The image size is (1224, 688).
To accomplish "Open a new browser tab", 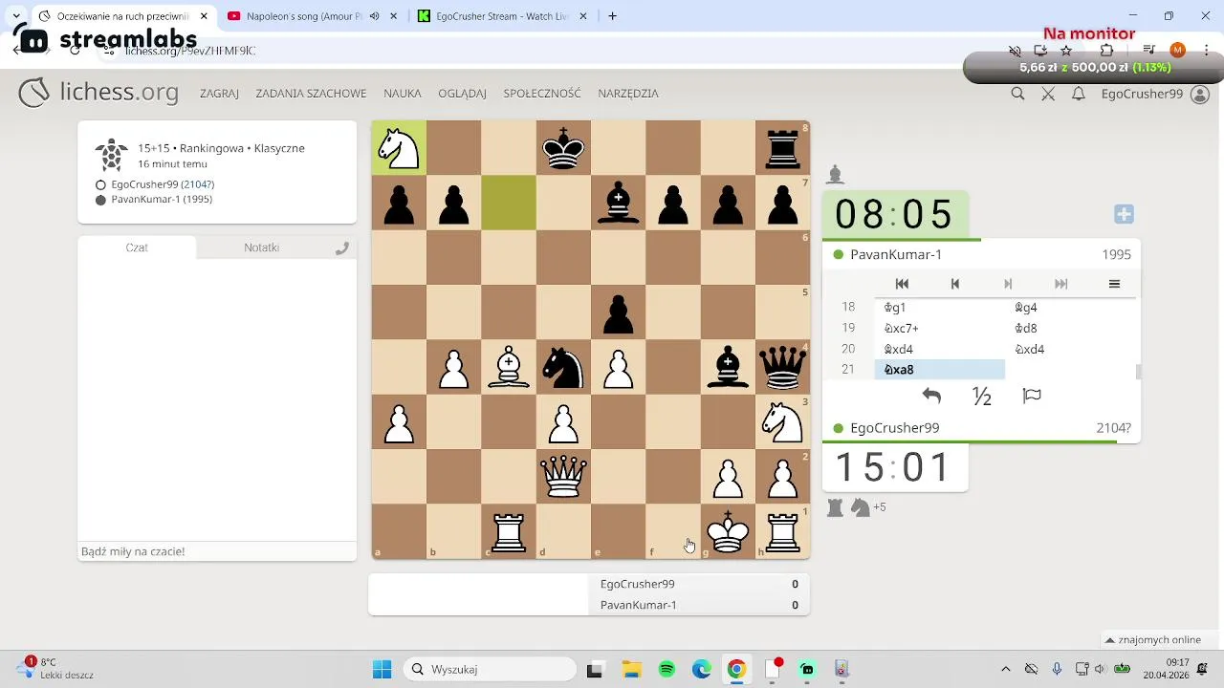I will (612, 16).
